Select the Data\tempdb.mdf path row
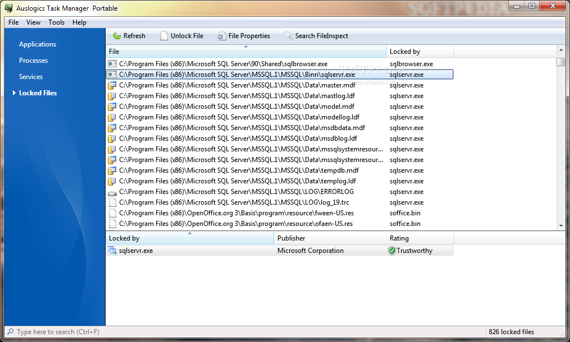 (x=280, y=170)
